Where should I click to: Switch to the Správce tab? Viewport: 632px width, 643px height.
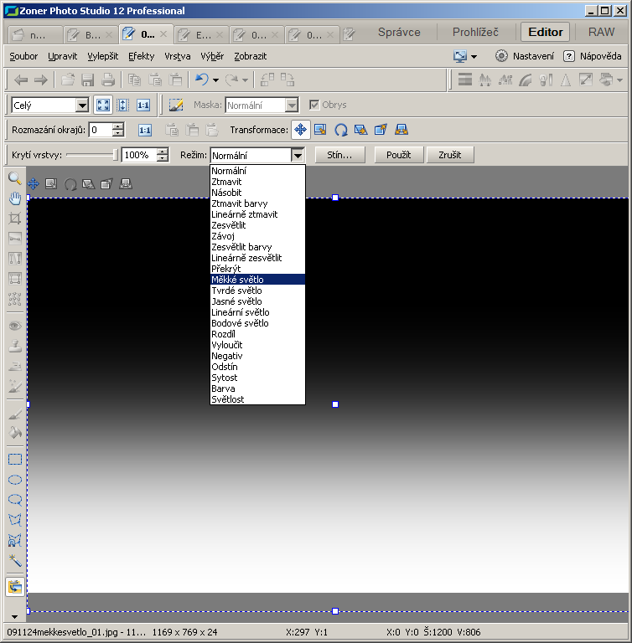pos(399,33)
